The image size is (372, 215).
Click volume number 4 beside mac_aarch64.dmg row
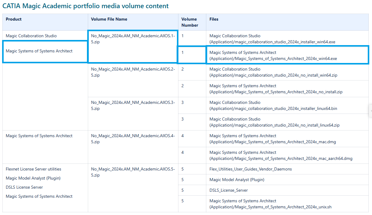183,152
